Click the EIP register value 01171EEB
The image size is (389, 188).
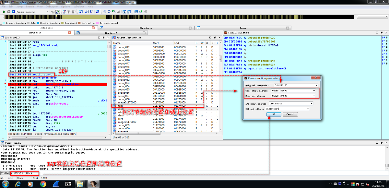[x=236, y=69]
